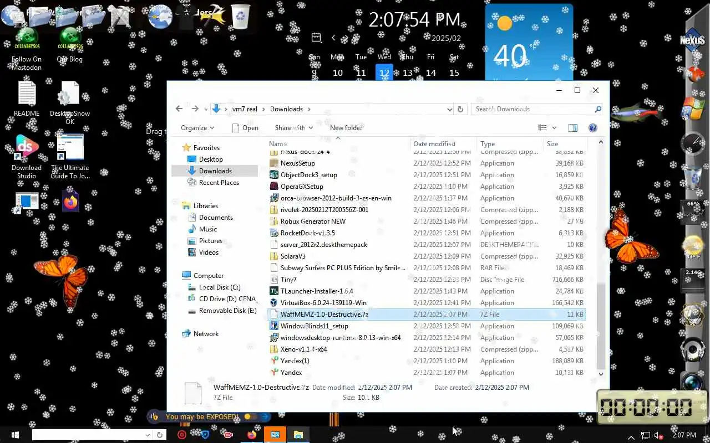This screenshot has width=710, height=443.
Task: Select Desktop under Favorites
Action: point(211,159)
